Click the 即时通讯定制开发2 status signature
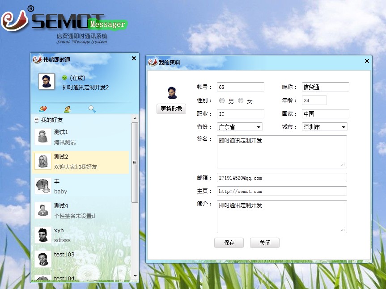The width and height of the screenshot is (386, 289). coord(86,88)
